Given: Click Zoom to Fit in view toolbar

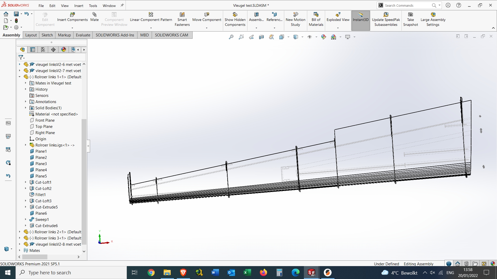Looking at the screenshot, I should pyautogui.click(x=231, y=37).
